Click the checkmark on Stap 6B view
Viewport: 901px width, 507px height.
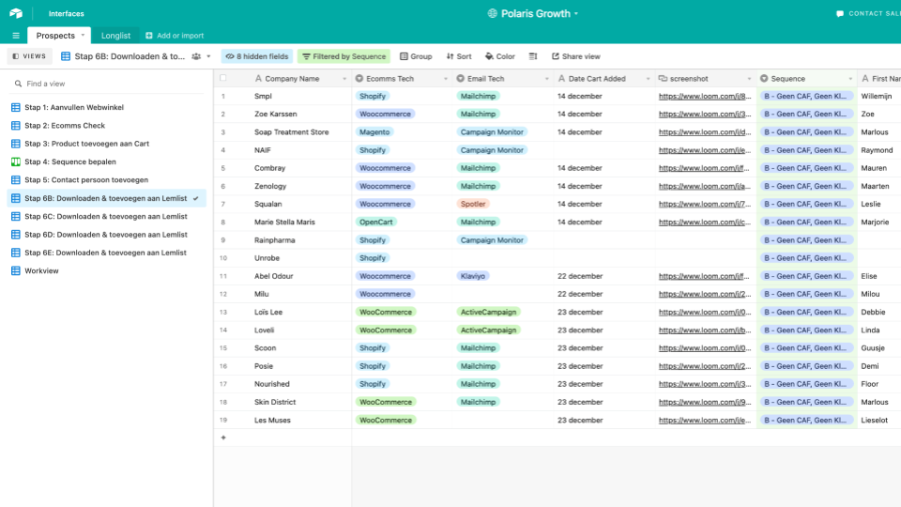click(x=196, y=198)
